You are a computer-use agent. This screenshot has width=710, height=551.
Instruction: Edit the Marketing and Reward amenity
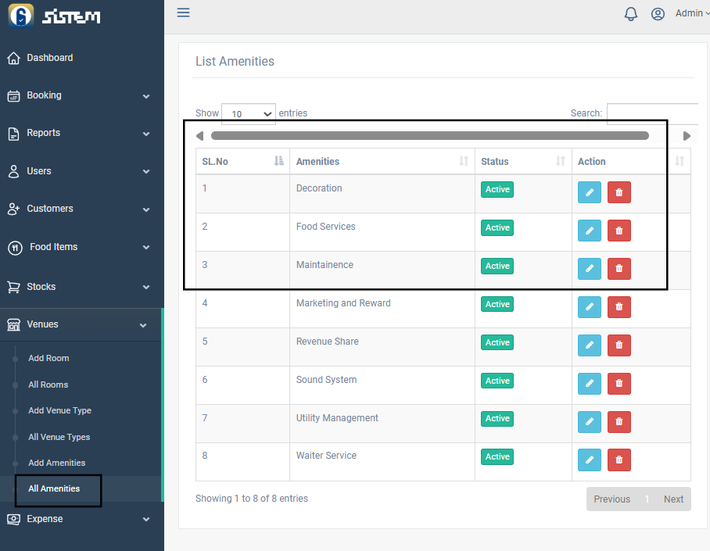(589, 307)
